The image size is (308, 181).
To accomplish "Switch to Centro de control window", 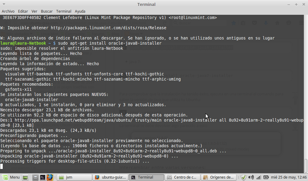I will click(183, 177).
